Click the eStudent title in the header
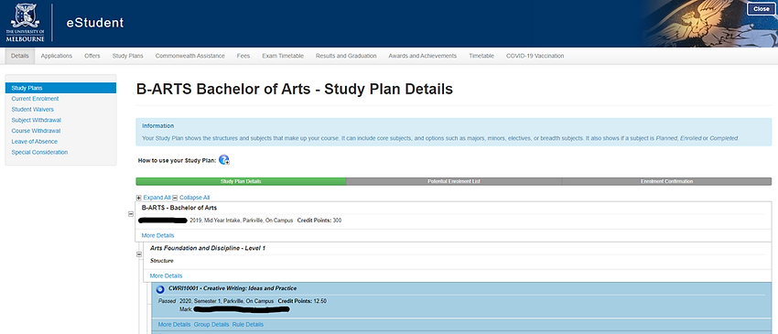The image size is (778, 334). click(95, 23)
